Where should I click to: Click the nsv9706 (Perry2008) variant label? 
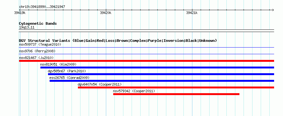coord(37,51)
